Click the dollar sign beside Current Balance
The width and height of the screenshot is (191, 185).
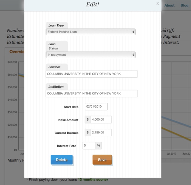pyautogui.click(x=88, y=133)
